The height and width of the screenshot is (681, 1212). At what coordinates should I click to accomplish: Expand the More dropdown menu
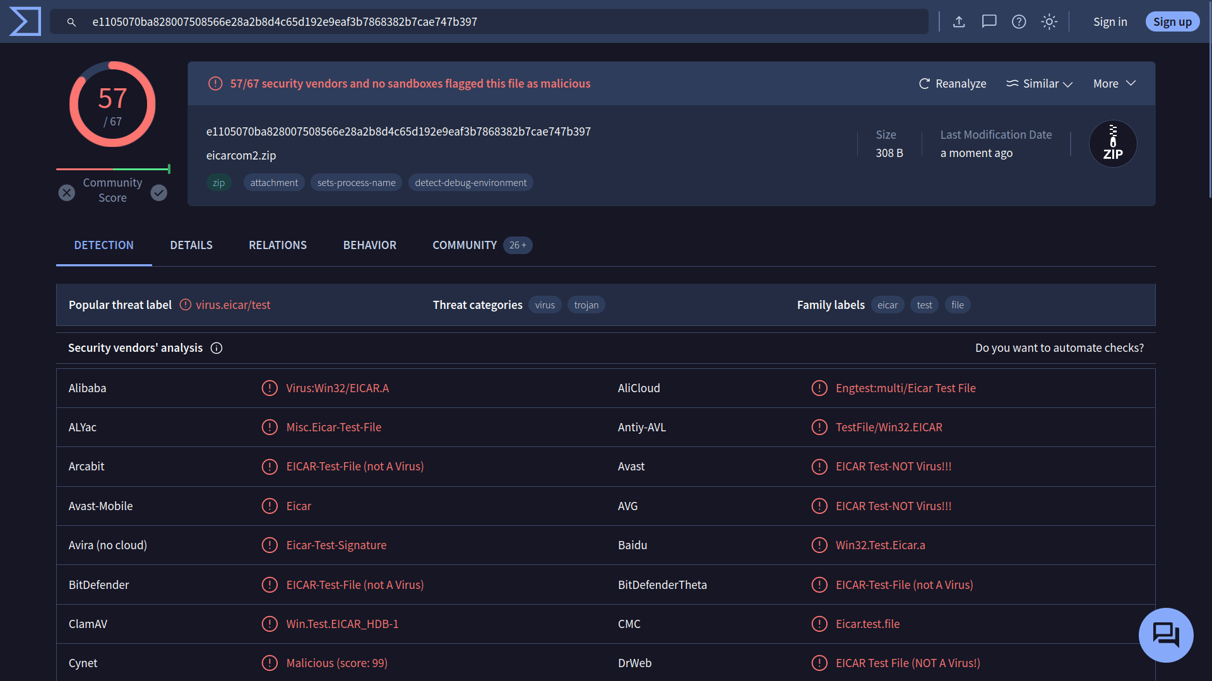tap(1114, 83)
